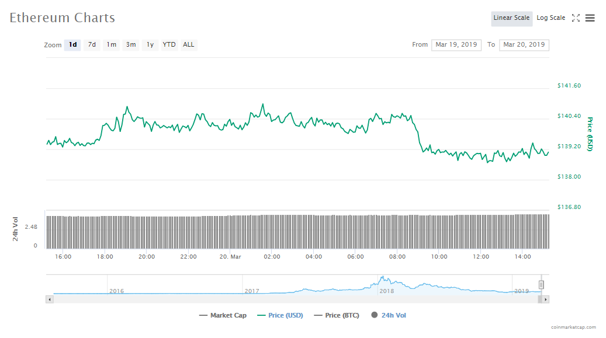Switch to Linear Scale

point(511,18)
